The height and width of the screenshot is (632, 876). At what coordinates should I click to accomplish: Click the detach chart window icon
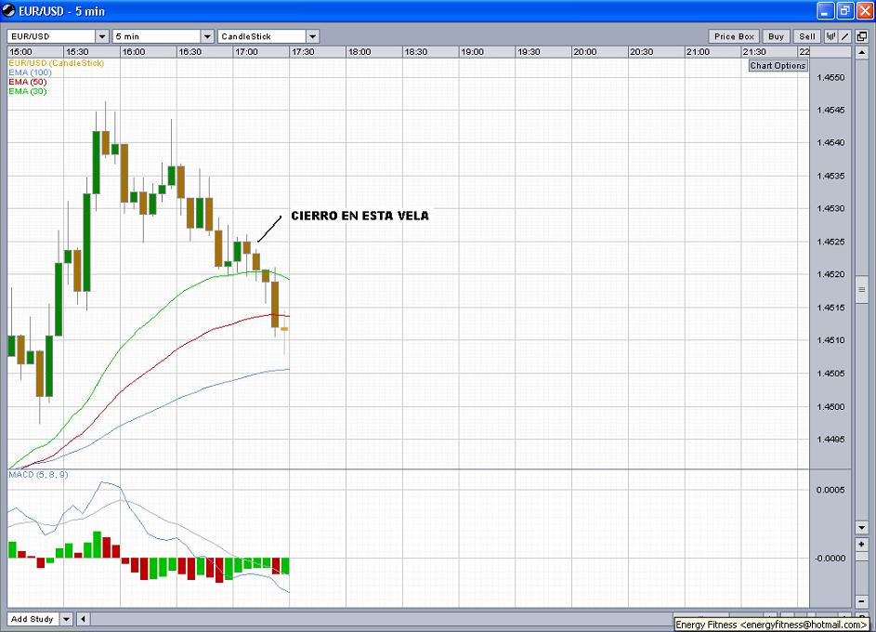coord(862,36)
